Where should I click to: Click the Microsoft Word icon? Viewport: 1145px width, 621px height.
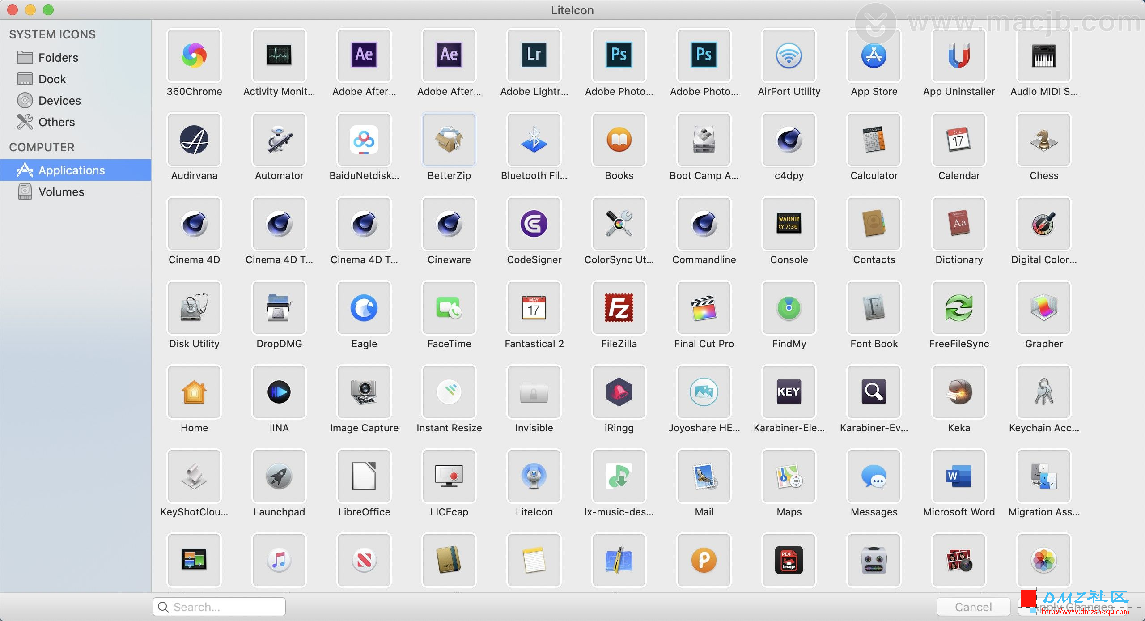959,476
